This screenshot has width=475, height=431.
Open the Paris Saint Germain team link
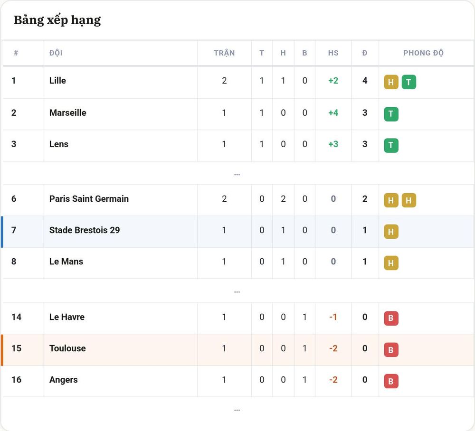click(x=89, y=199)
